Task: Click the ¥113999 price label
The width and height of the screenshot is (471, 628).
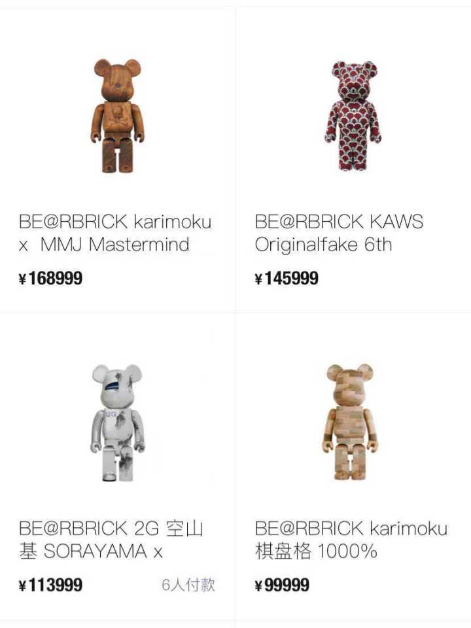Action: 50,585
